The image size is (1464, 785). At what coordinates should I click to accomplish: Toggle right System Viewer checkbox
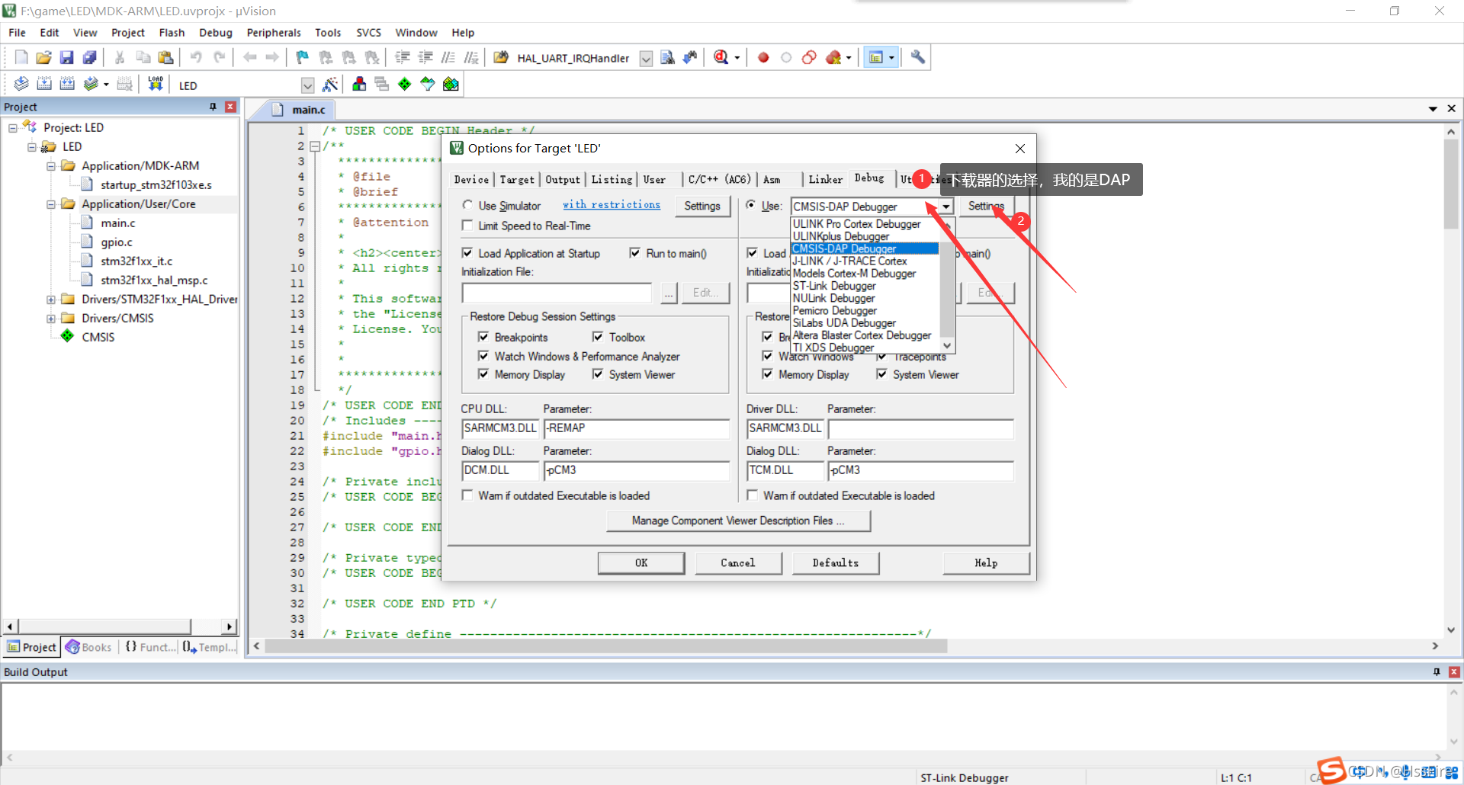pyautogui.click(x=882, y=374)
